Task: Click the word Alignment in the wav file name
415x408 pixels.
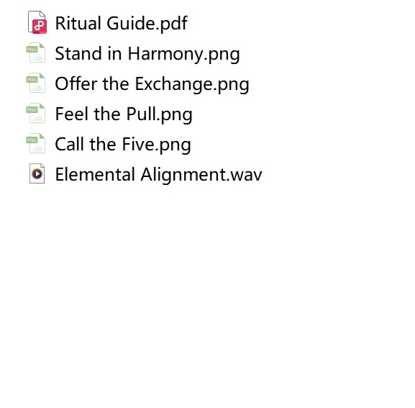Action: point(184,175)
